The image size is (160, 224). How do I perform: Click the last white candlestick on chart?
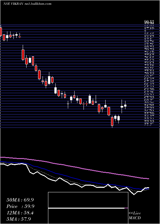click(x=125, y=106)
